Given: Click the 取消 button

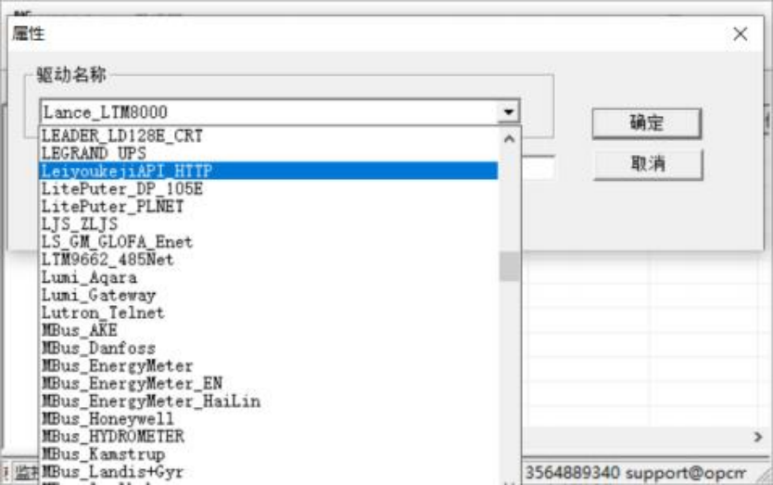Looking at the screenshot, I should [648, 164].
